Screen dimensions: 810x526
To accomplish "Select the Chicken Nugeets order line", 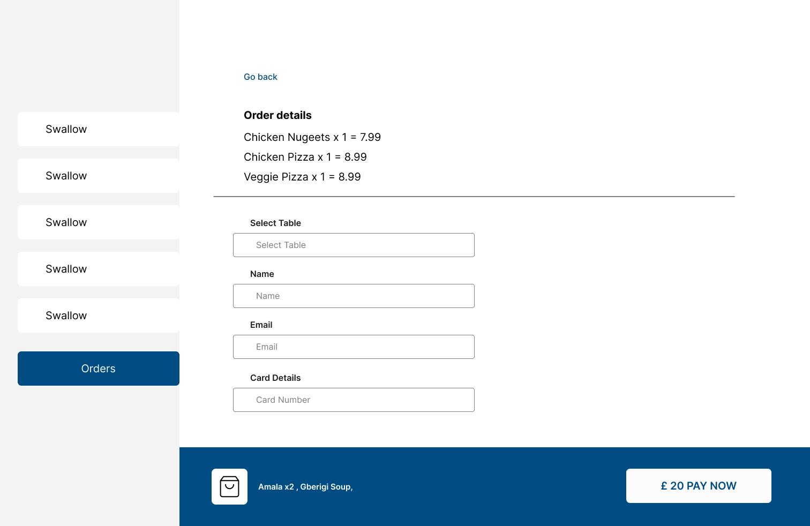I will 312,137.
